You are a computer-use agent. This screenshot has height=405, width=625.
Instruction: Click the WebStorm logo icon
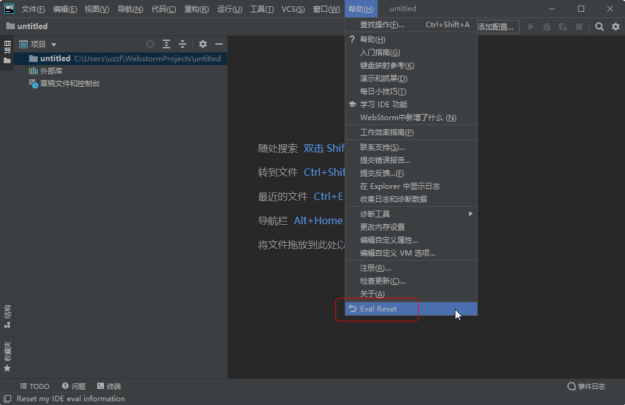coord(9,9)
